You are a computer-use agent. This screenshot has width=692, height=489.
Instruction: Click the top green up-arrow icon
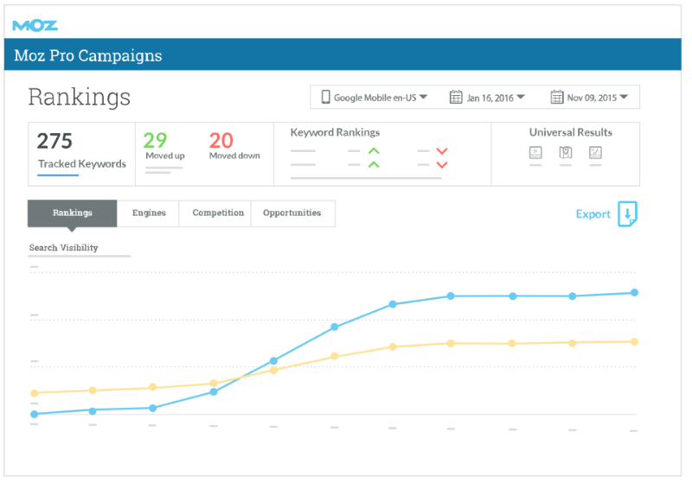click(374, 151)
